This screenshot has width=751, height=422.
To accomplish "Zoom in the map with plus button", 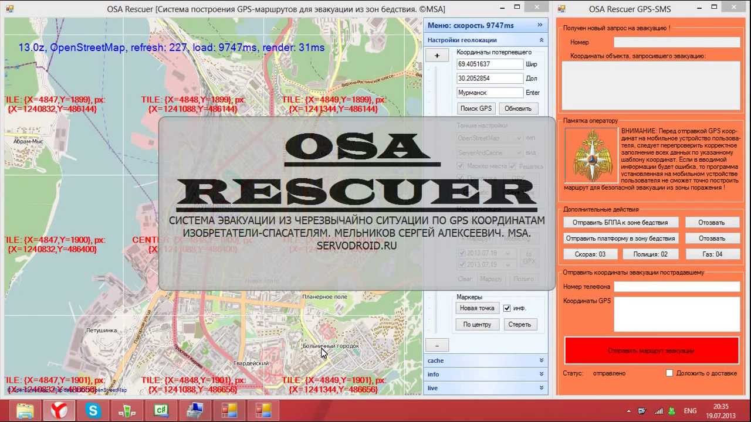I will 437,56.
